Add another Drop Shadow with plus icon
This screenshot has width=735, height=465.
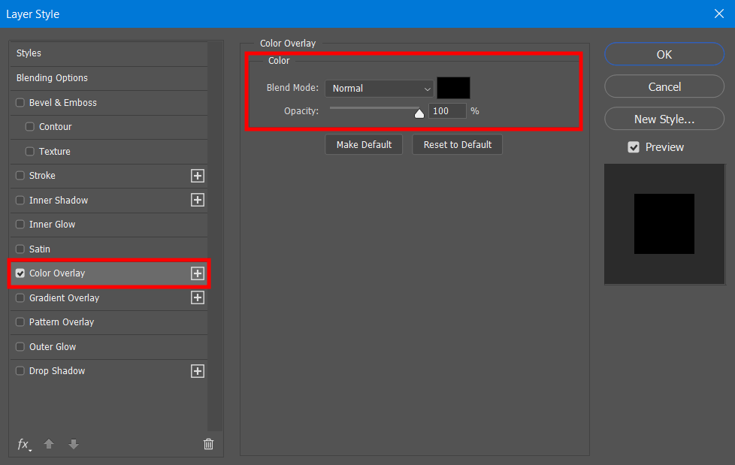[198, 371]
